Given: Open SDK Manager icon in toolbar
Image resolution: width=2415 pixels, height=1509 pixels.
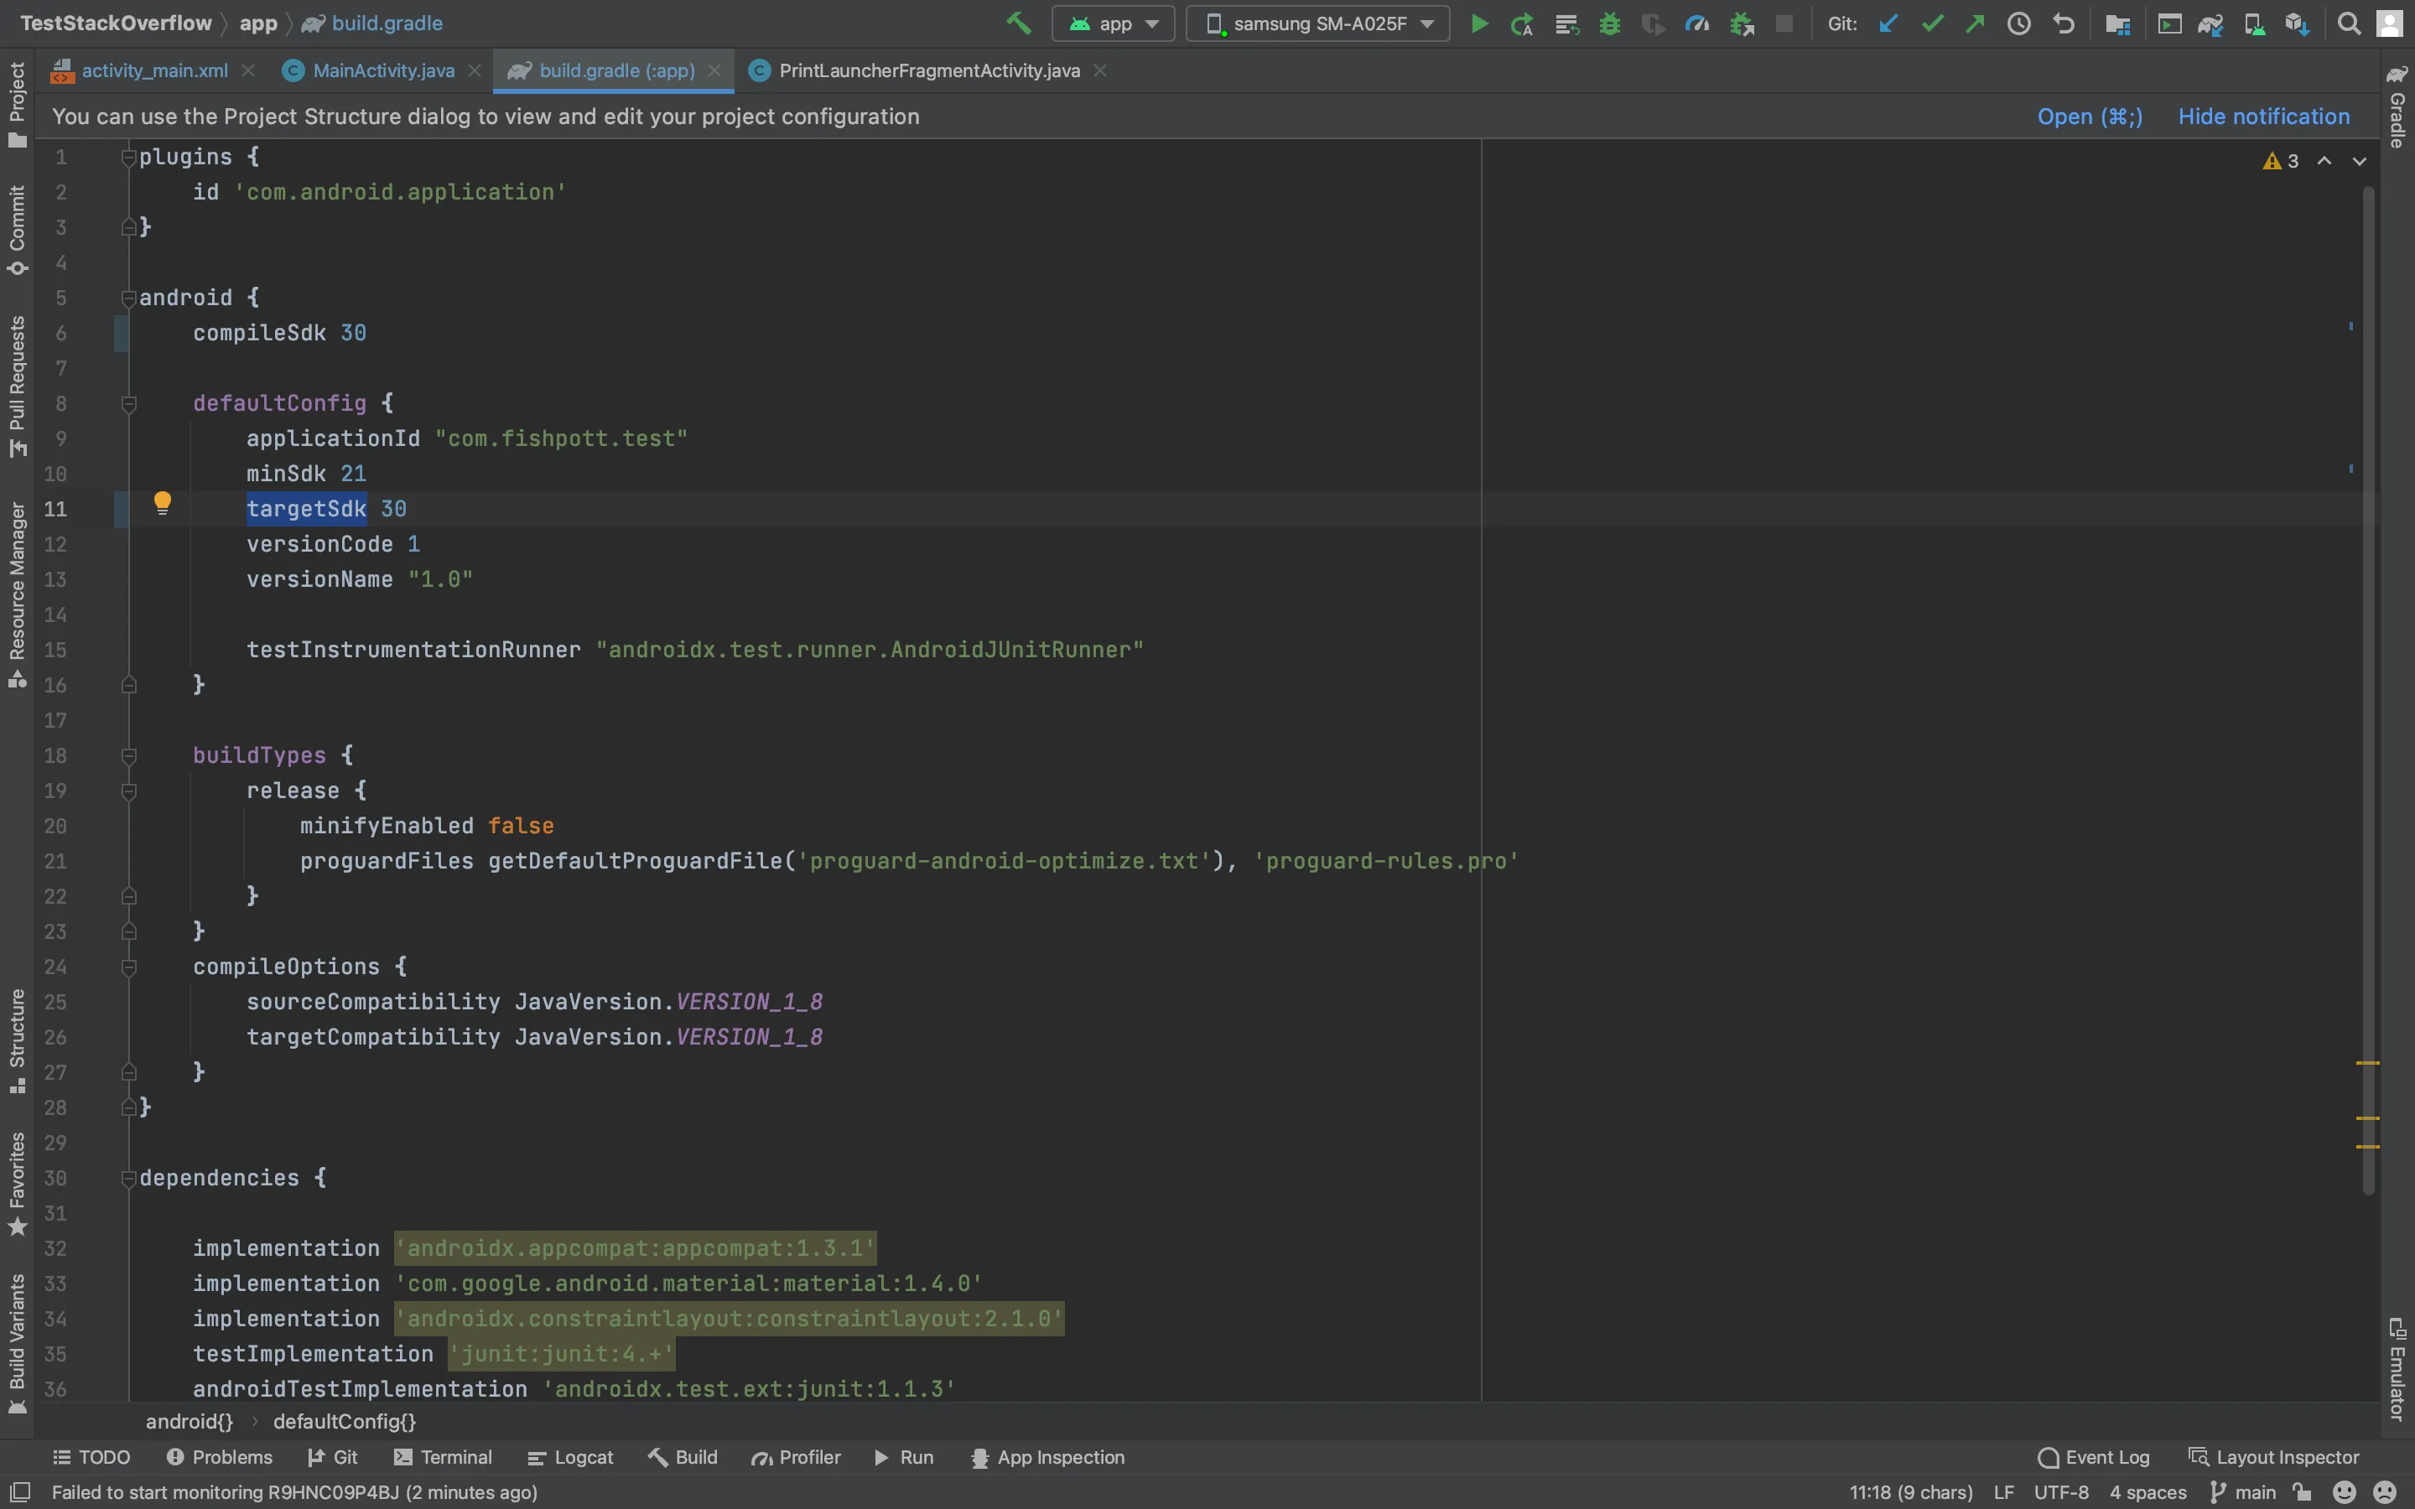Looking at the screenshot, I should coord(2296,24).
